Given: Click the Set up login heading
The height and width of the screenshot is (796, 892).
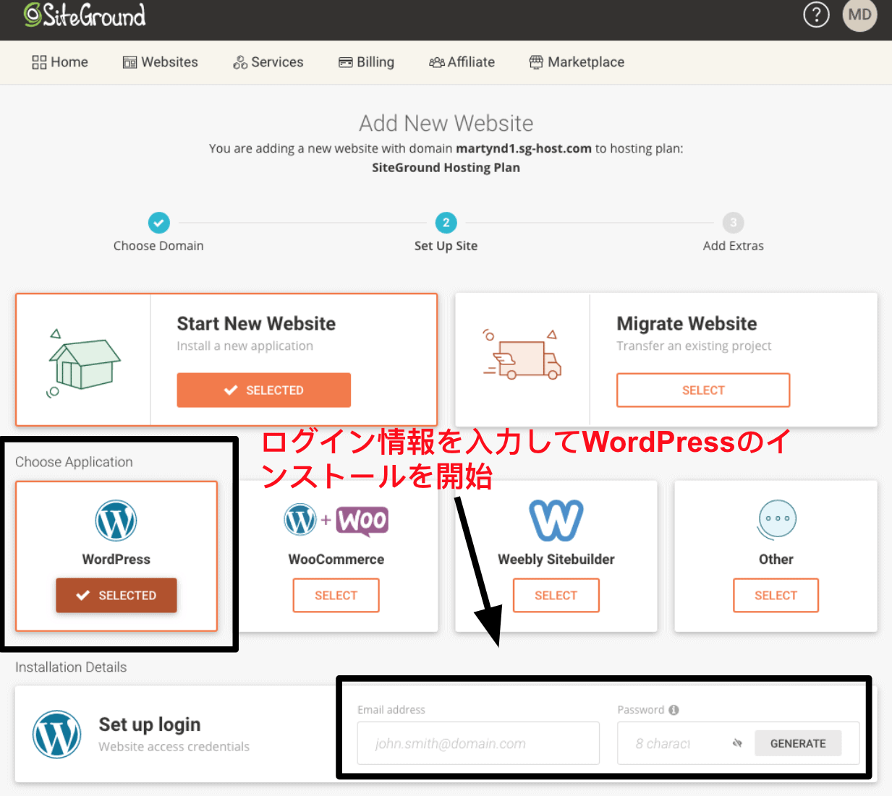Looking at the screenshot, I should click(x=150, y=724).
